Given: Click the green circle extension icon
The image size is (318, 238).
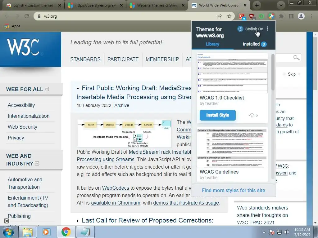Looking at the screenshot, I should (x=261, y=16).
